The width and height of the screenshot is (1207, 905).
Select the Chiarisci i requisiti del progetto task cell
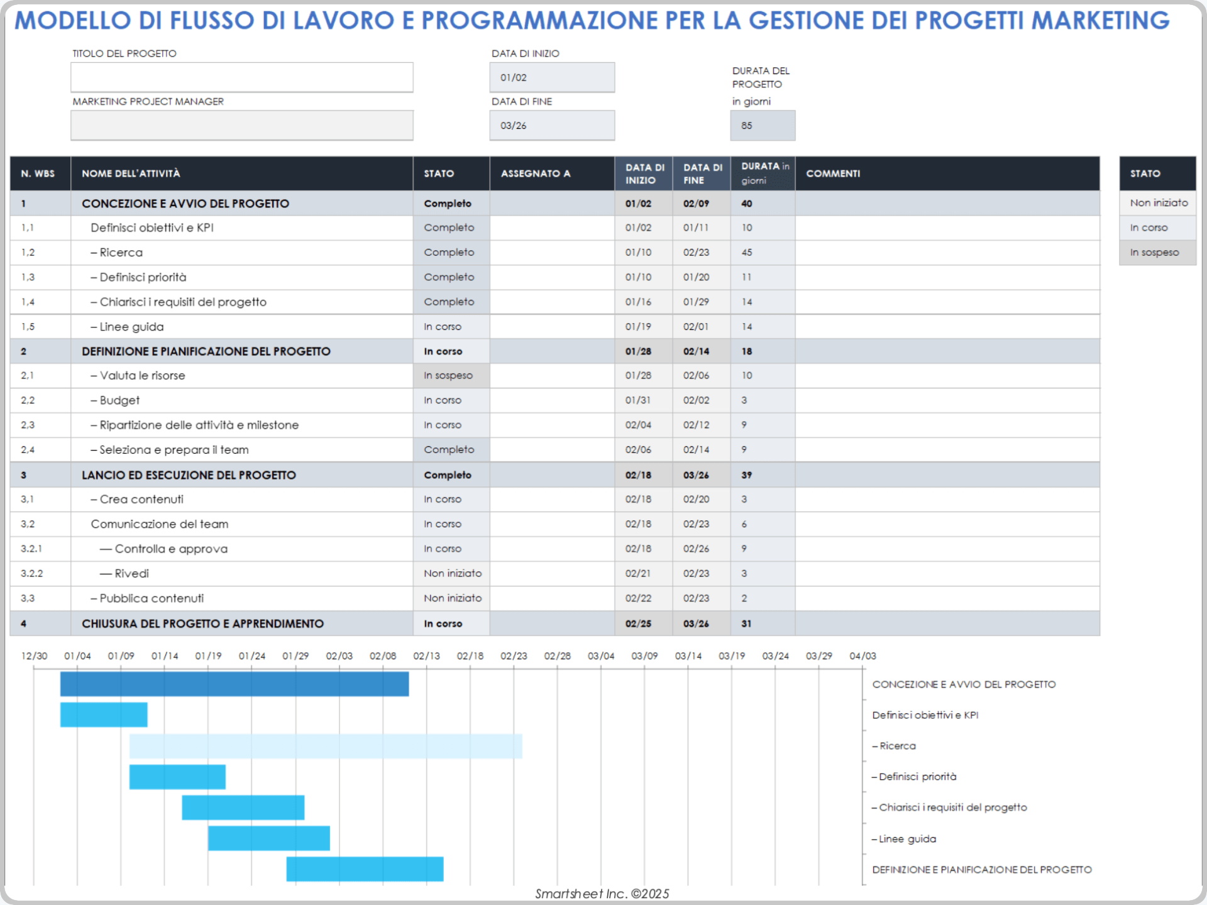(x=242, y=302)
